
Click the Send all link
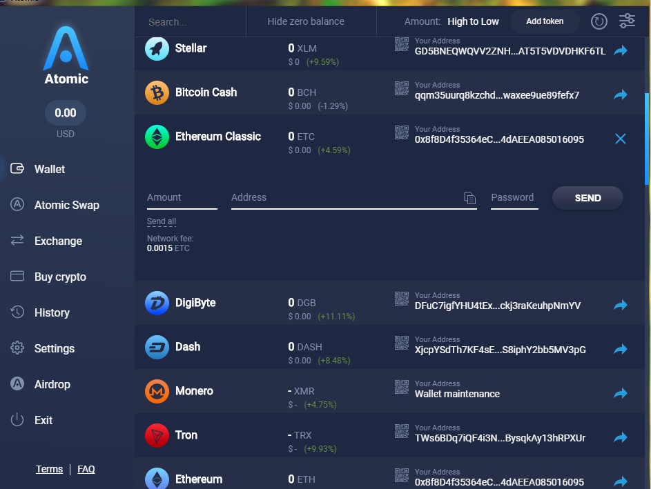162,221
